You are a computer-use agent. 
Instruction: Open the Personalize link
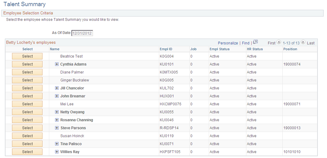point(228,43)
